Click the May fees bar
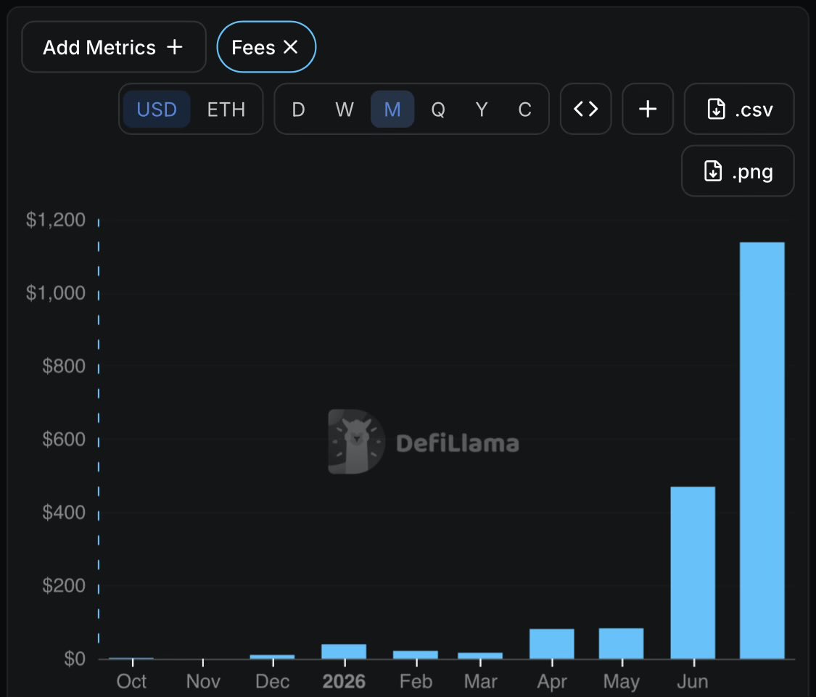Screen dimensions: 816x697 pyautogui.click(x=621, y=643)
